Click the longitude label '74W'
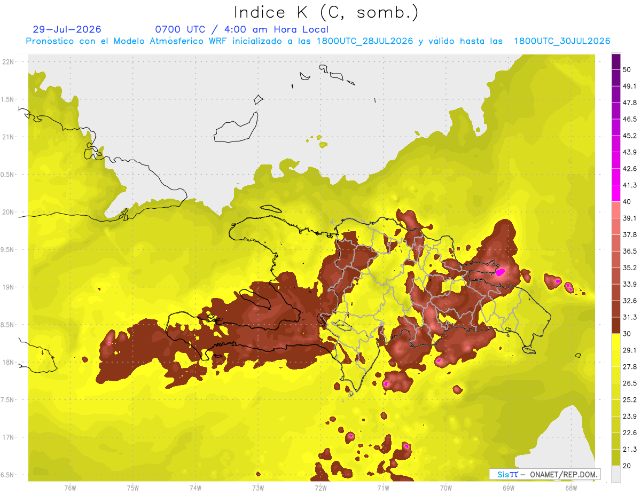 tap(195, 488)
